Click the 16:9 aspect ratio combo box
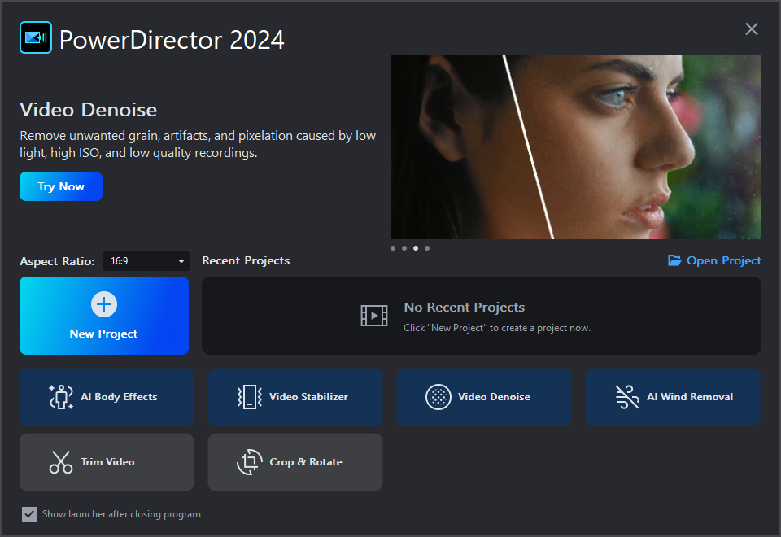 coord(137,261)
